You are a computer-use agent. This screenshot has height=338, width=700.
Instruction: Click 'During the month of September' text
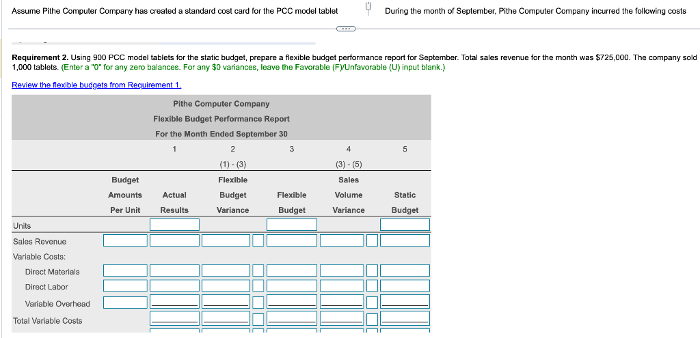coord(440,11)
